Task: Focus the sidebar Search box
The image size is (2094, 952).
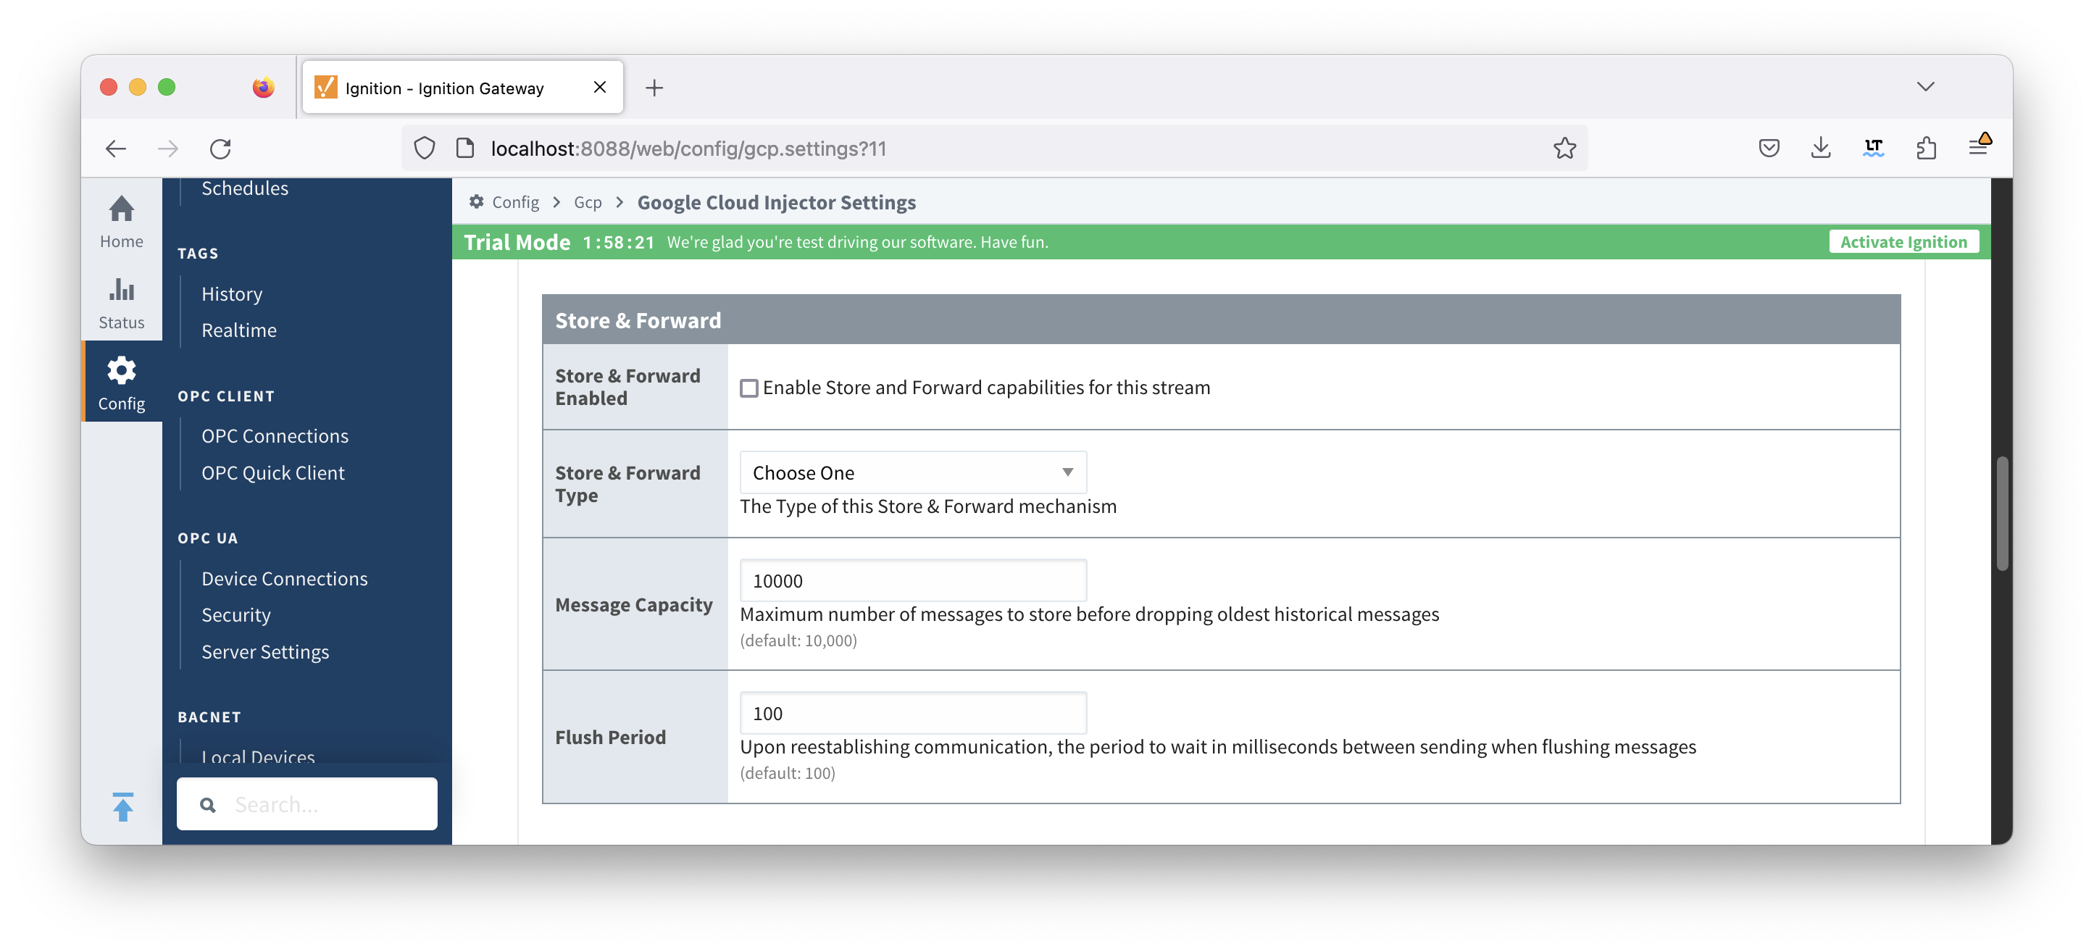Action: click(325, 804)
